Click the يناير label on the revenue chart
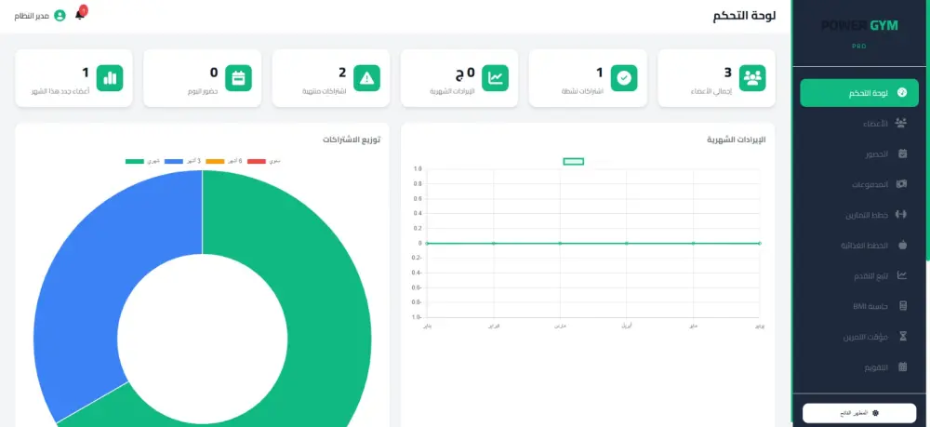The height and width of the screenshot is (427, 930). [x=427, y=327]
